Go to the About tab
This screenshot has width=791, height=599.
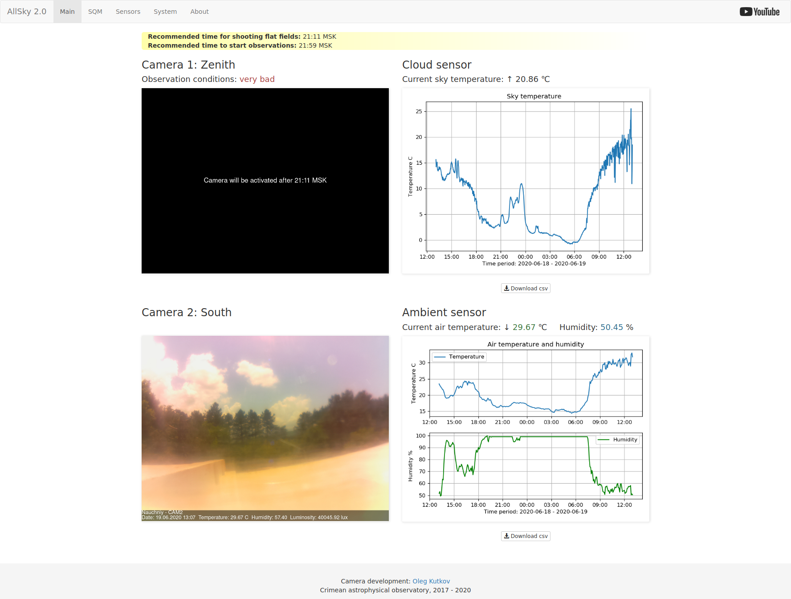[x=200, y=12]
